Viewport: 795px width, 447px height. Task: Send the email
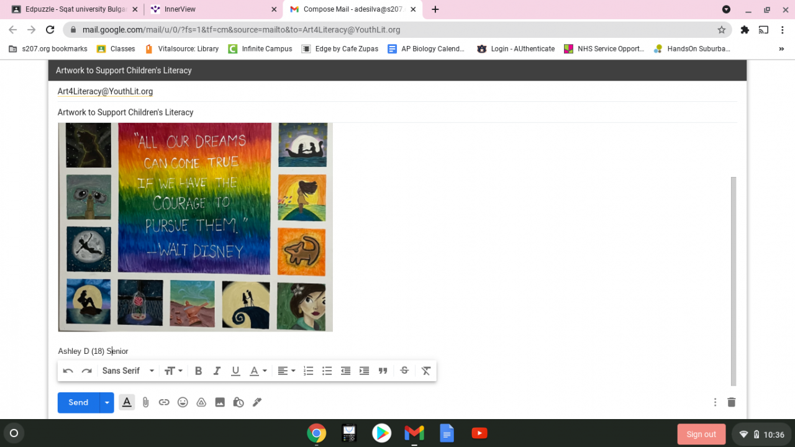(x=78, y=402)
